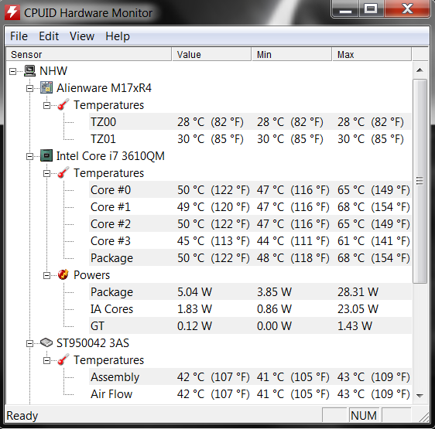435x429 pixels.
Task: Collapse the Alienware M17xR4 node
Action: (29, 89)
